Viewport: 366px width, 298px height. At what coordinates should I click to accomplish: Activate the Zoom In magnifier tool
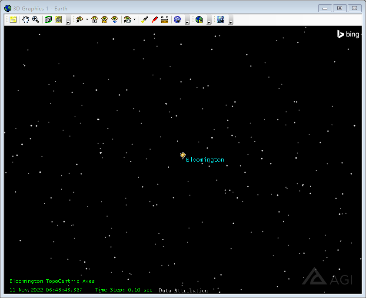pos(36,20)
